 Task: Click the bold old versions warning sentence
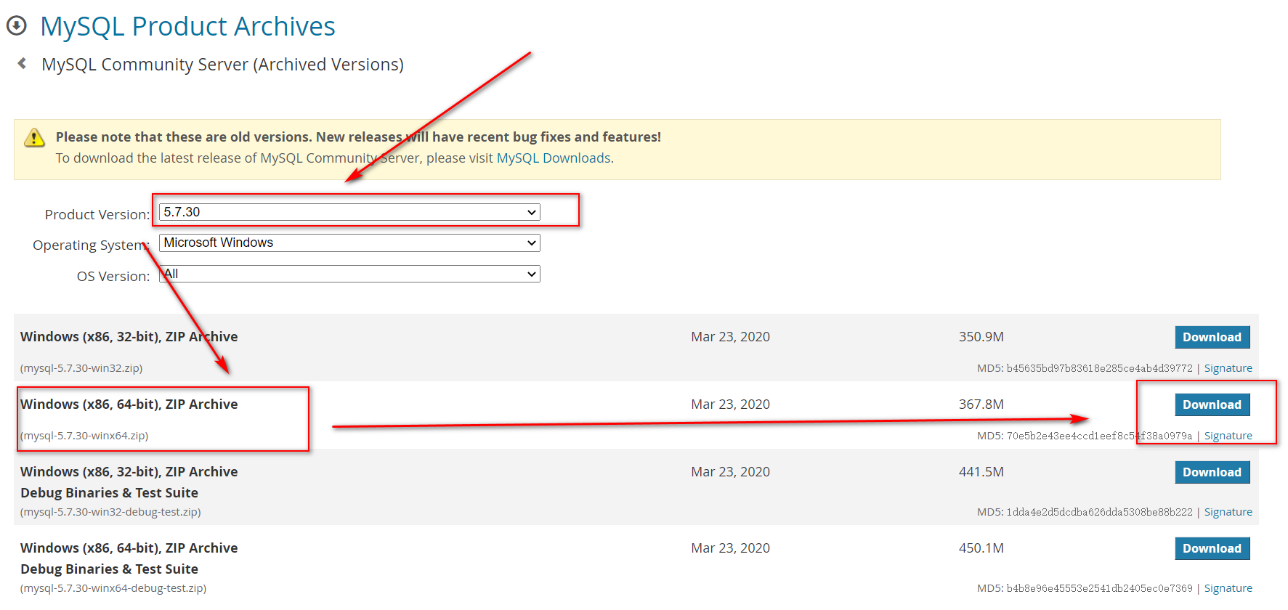click(358, 137)
